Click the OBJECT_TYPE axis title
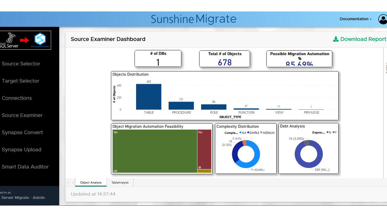This screenshot has width=387, height=217. coord(230,117)
